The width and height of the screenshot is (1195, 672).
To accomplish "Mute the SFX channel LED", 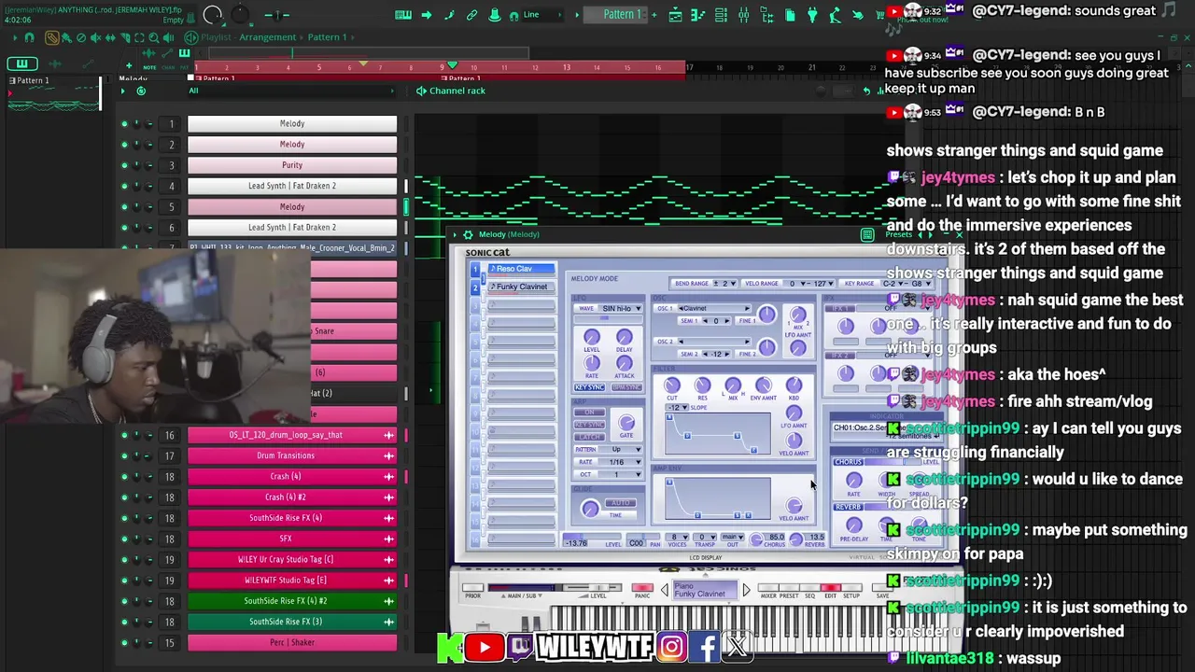I will (124, 539).
